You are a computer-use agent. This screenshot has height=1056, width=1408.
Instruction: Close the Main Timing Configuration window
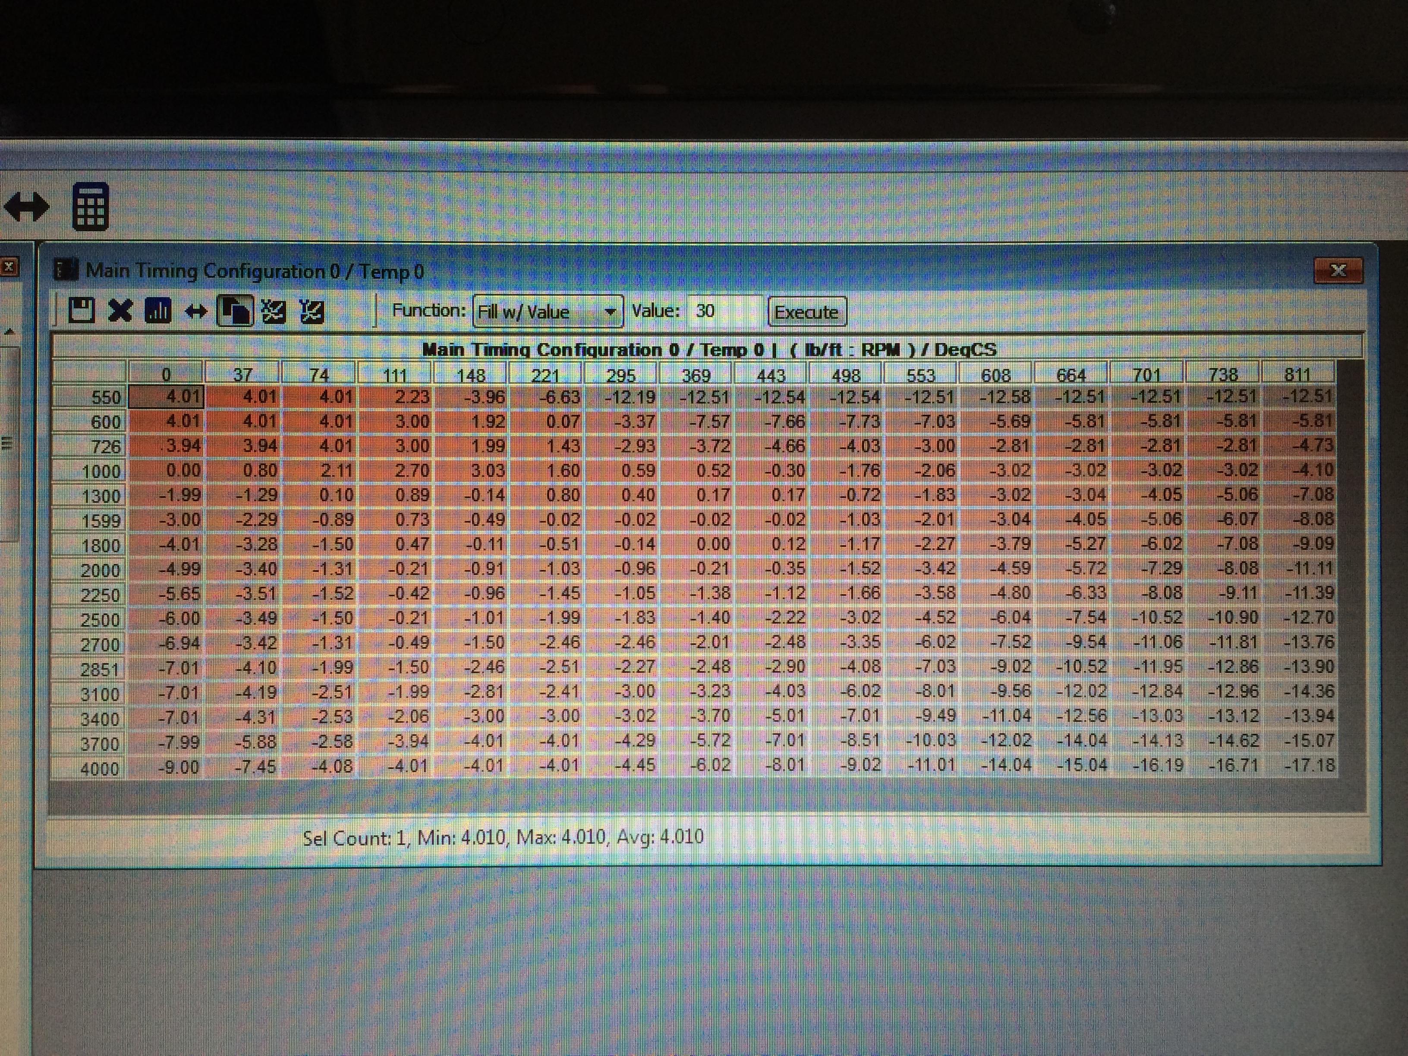1338,271
